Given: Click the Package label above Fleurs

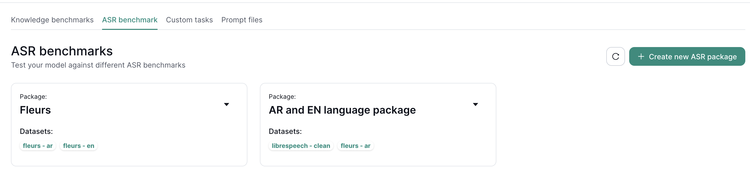Looking at the screenshot, I should [x=33, y=96].
